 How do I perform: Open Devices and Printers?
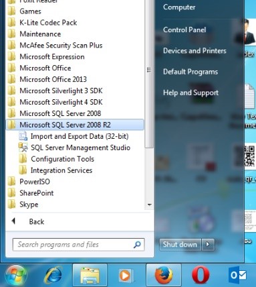(195, 51)
